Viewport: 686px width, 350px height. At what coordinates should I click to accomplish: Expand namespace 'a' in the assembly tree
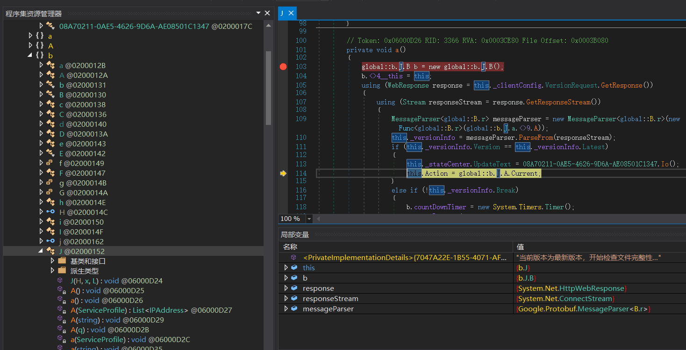30,36
